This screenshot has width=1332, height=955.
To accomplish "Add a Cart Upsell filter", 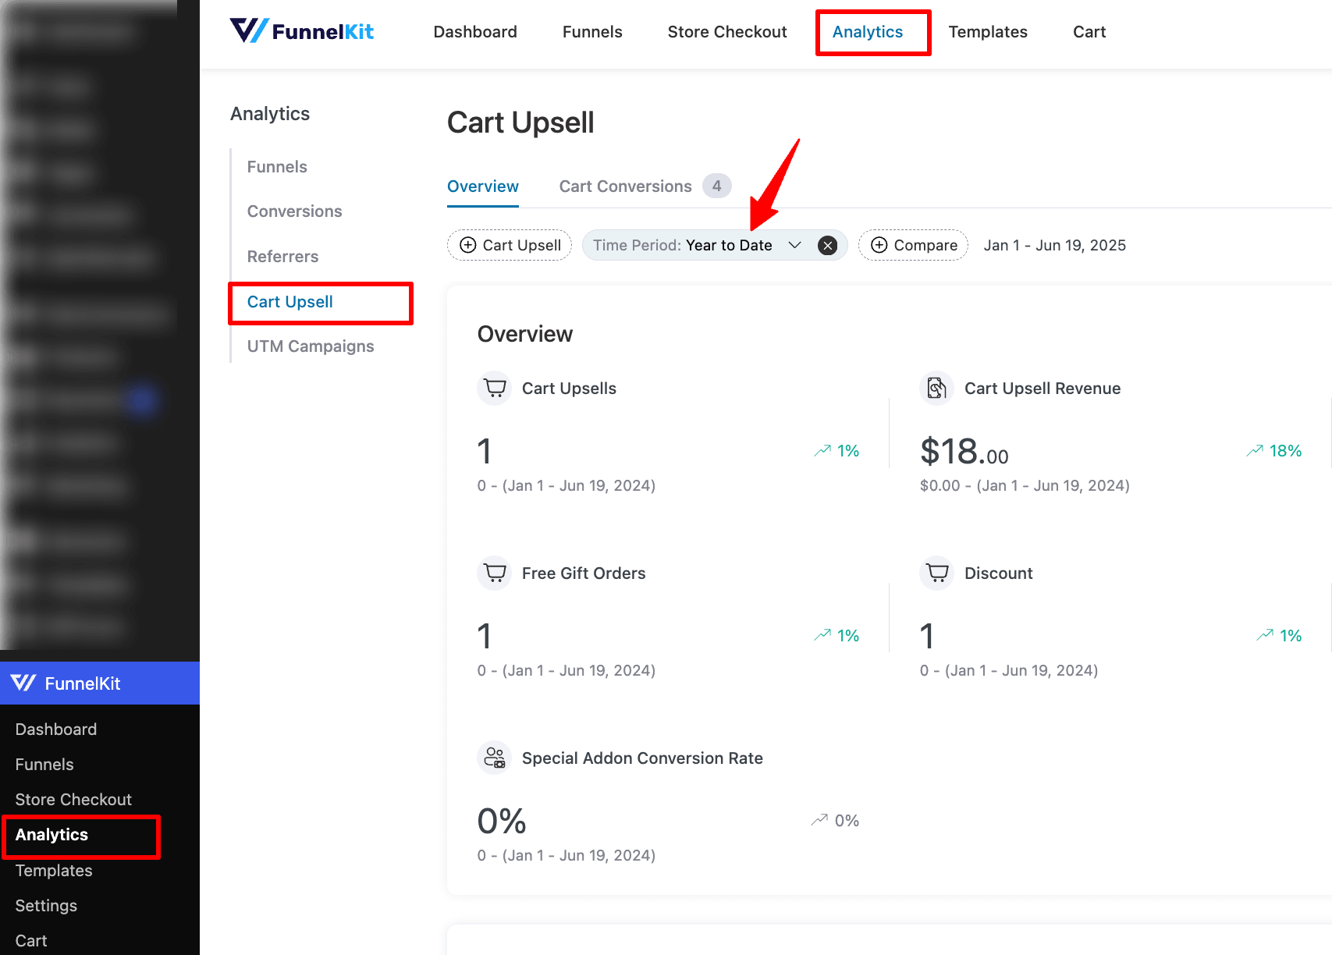I will click(510, 245).
